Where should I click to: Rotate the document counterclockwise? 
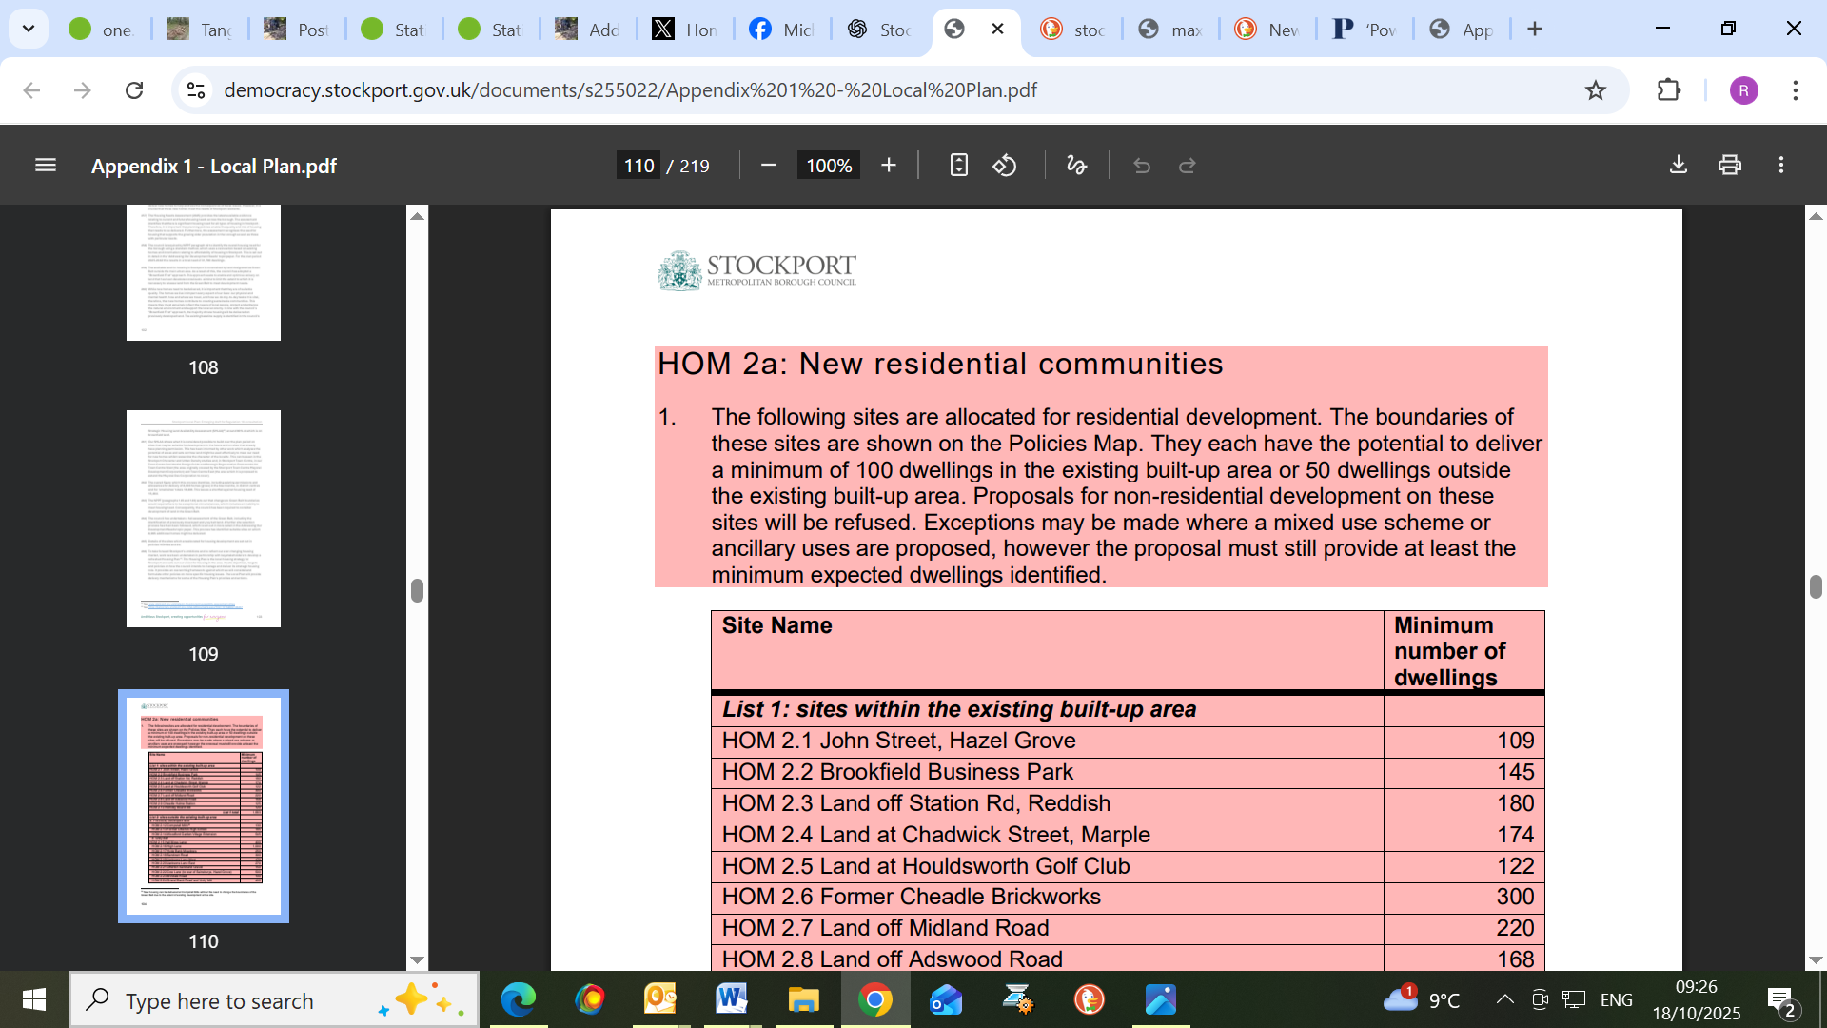point(1005,166)
